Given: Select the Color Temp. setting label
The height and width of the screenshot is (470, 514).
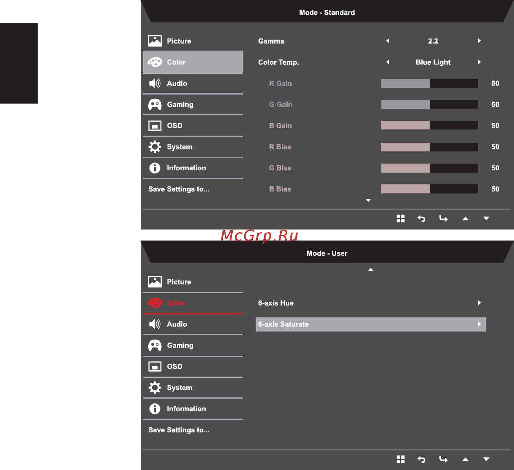Looking at the screenshot, I should (x=279, y=62).
